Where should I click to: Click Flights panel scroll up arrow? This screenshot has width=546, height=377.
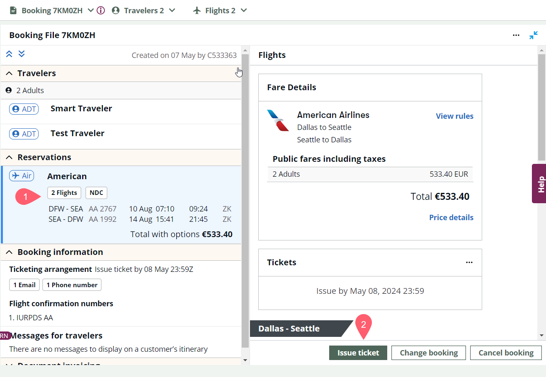tap(541, 50)
